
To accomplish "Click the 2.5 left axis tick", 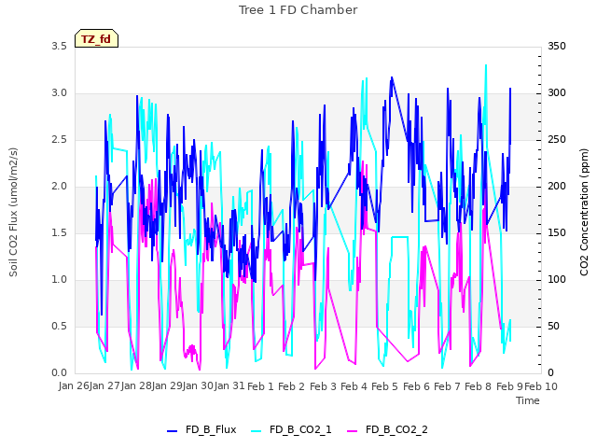I will click(x=60, y=140).
